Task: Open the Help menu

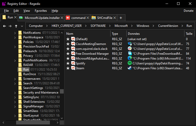Action: click(x=55, y=11)
